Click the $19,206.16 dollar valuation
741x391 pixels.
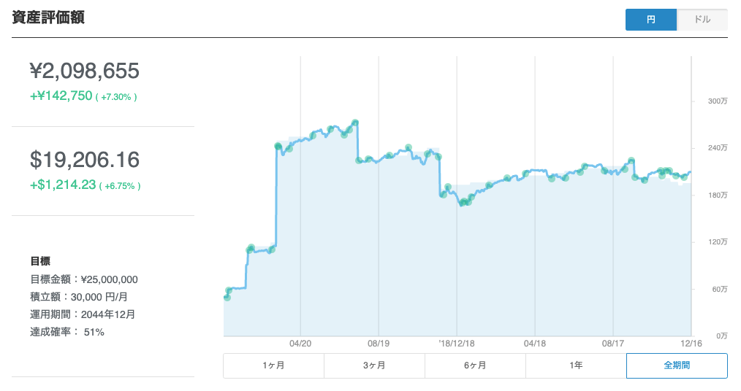click(85, 160)
